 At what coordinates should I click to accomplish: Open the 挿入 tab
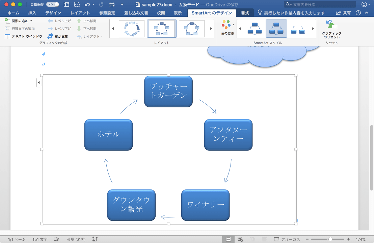[x=32, y=13]
